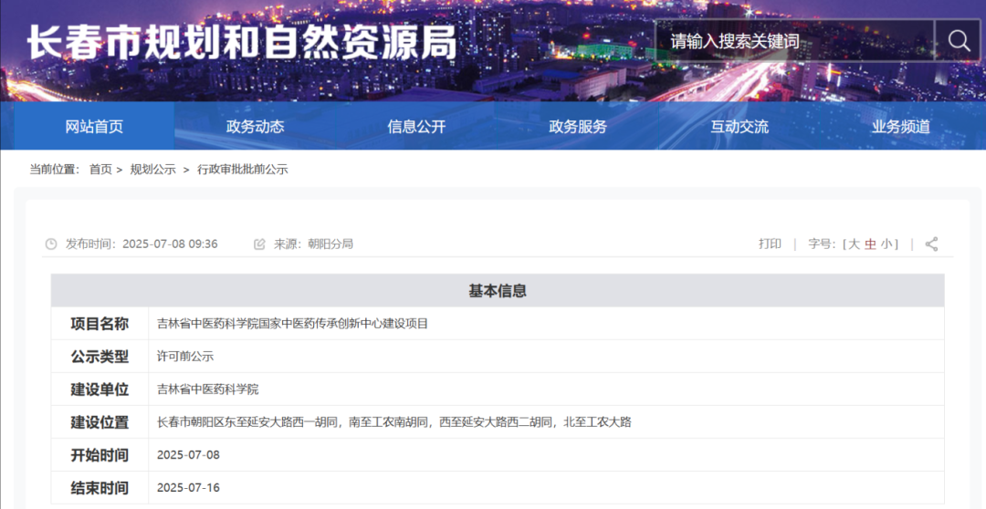The height and width of the screenshot is (509, 986).
Task: Click the 吉林省中医药科学院 value in 建设单位 row
Action: click(x=207, y=389)
